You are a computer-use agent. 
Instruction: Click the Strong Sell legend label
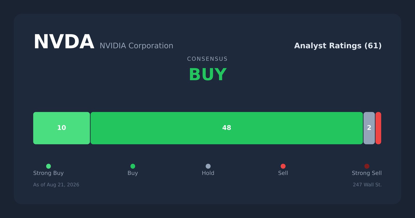pos(367,173)
